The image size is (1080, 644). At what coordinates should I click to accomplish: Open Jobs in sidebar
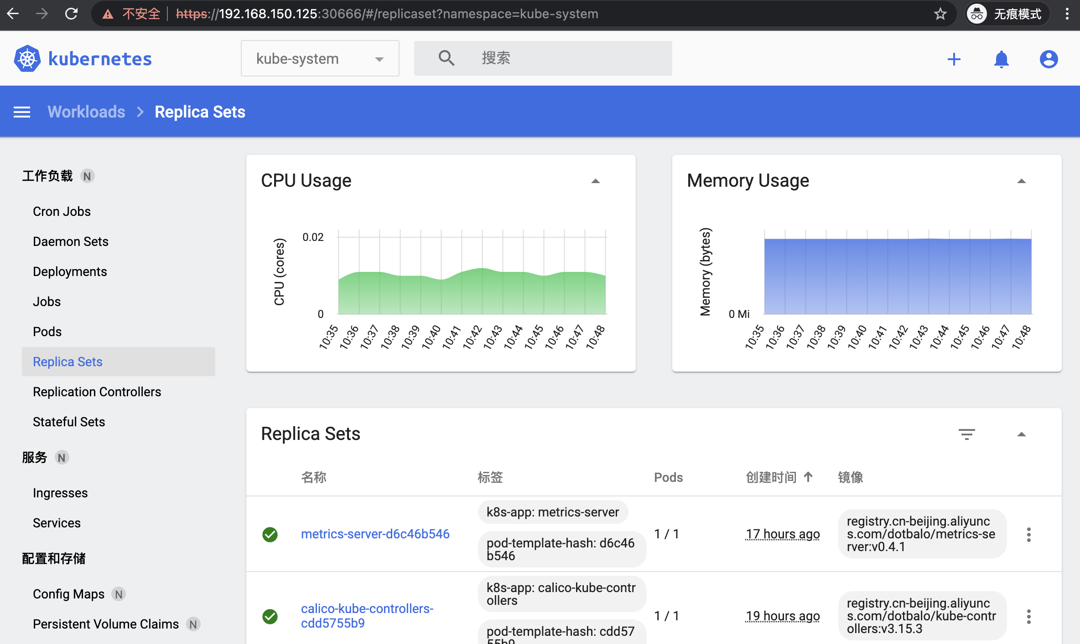coord(47,302)
